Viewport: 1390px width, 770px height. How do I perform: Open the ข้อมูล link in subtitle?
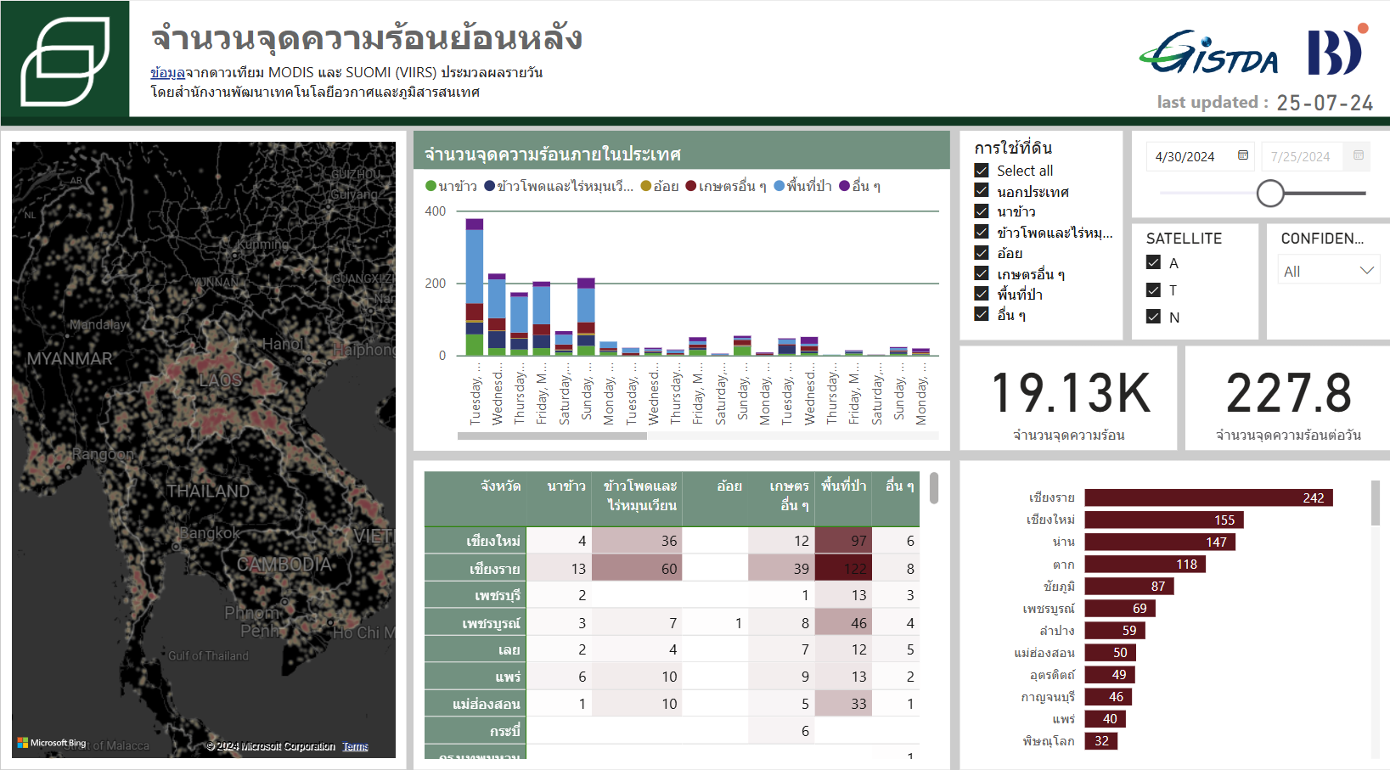pos(167,73)
